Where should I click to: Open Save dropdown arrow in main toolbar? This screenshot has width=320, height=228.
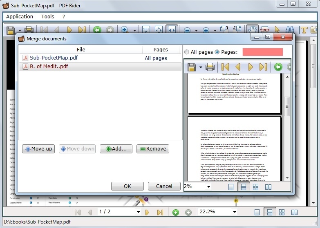click(20, 31)
